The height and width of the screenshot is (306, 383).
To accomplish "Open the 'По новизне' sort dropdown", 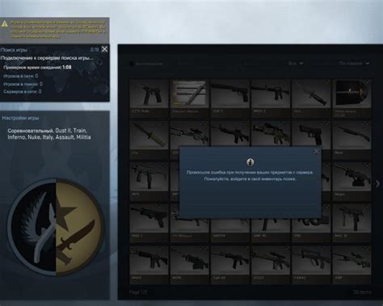I will point(354,63).
